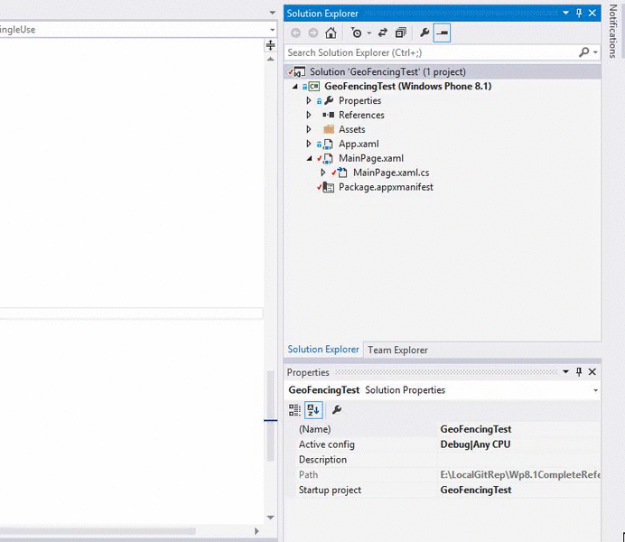Toggle auto-hide pin on Properties panel
The height and width of the screenshot is (542, 625).
click(579, 372)
